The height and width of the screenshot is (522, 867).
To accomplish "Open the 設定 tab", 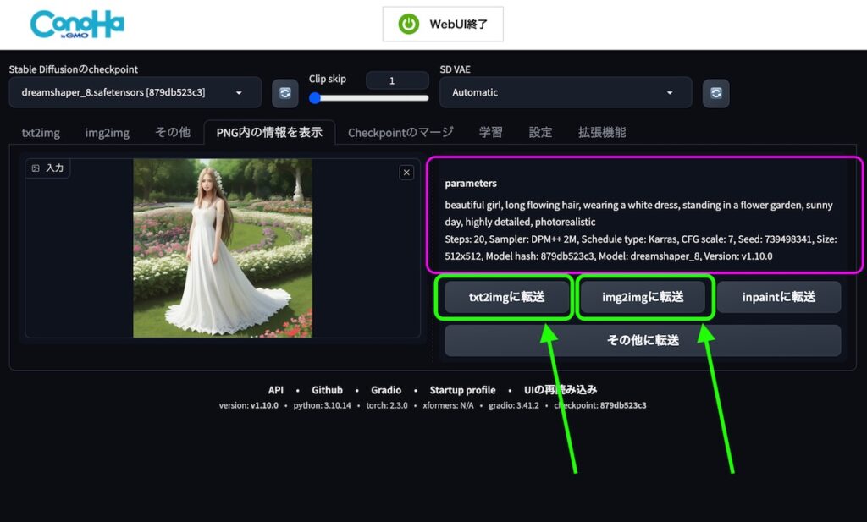I will pos(540,133).
